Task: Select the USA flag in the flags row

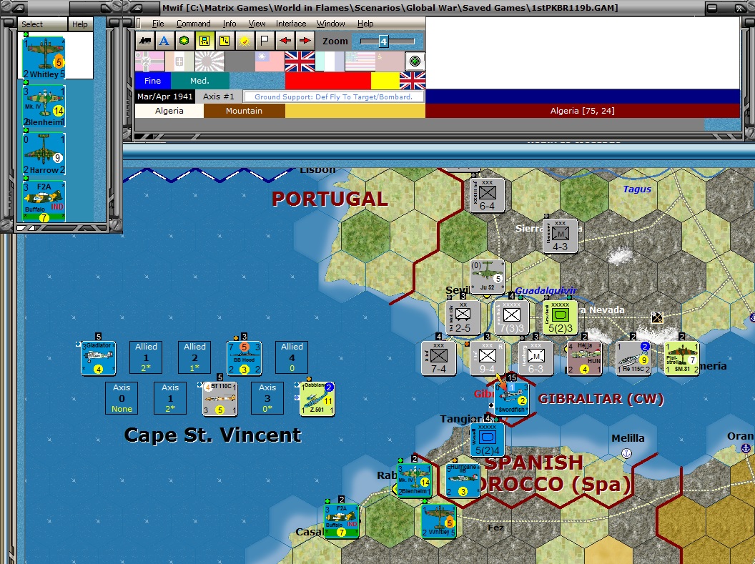Action: coord(360,61)
